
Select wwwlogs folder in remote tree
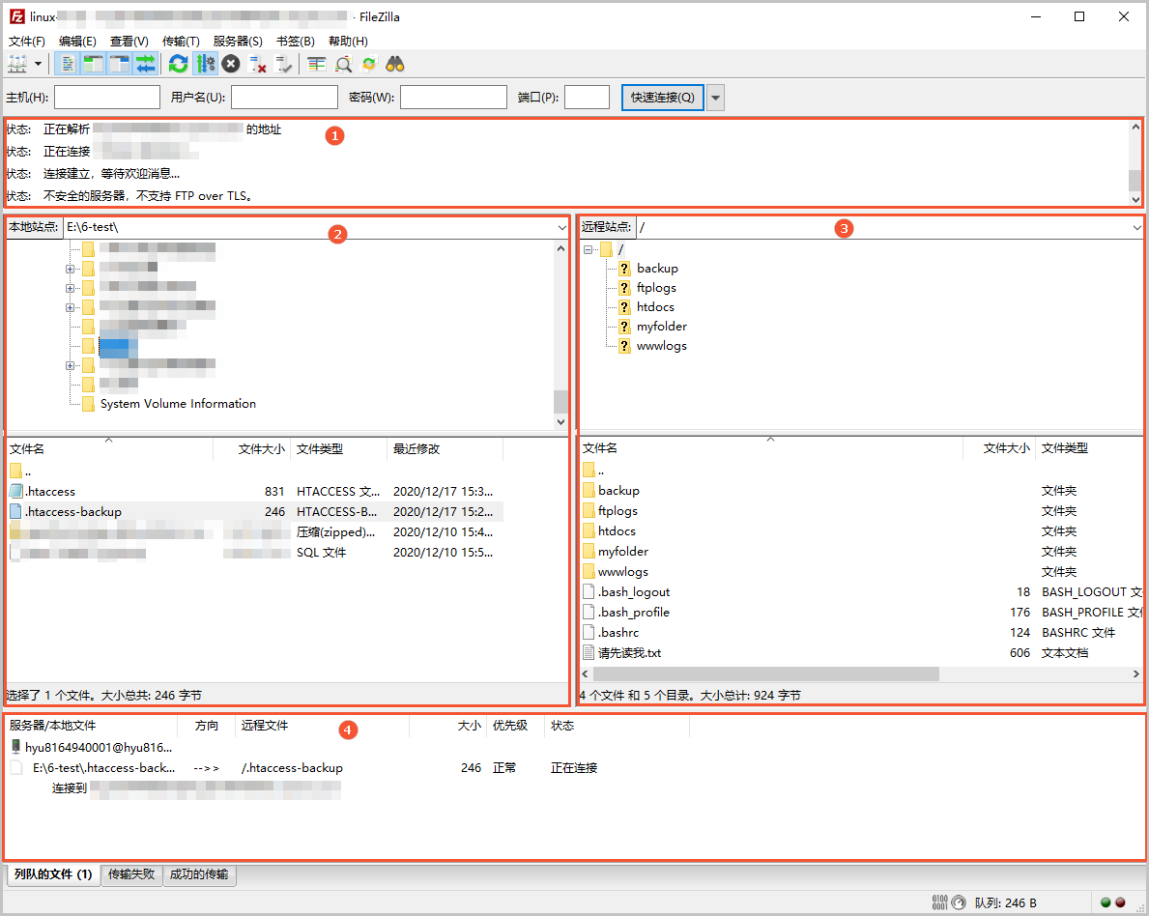662,346
